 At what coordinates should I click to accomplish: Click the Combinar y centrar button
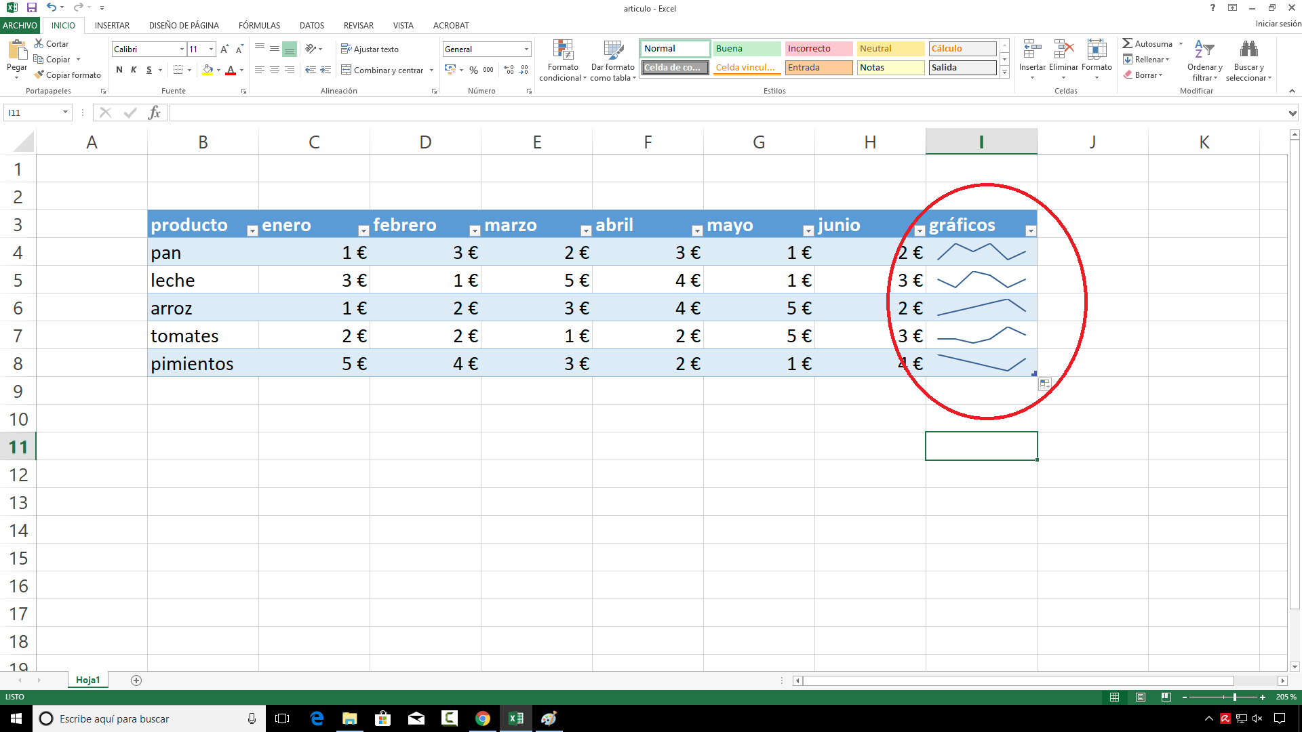(382, 70)
